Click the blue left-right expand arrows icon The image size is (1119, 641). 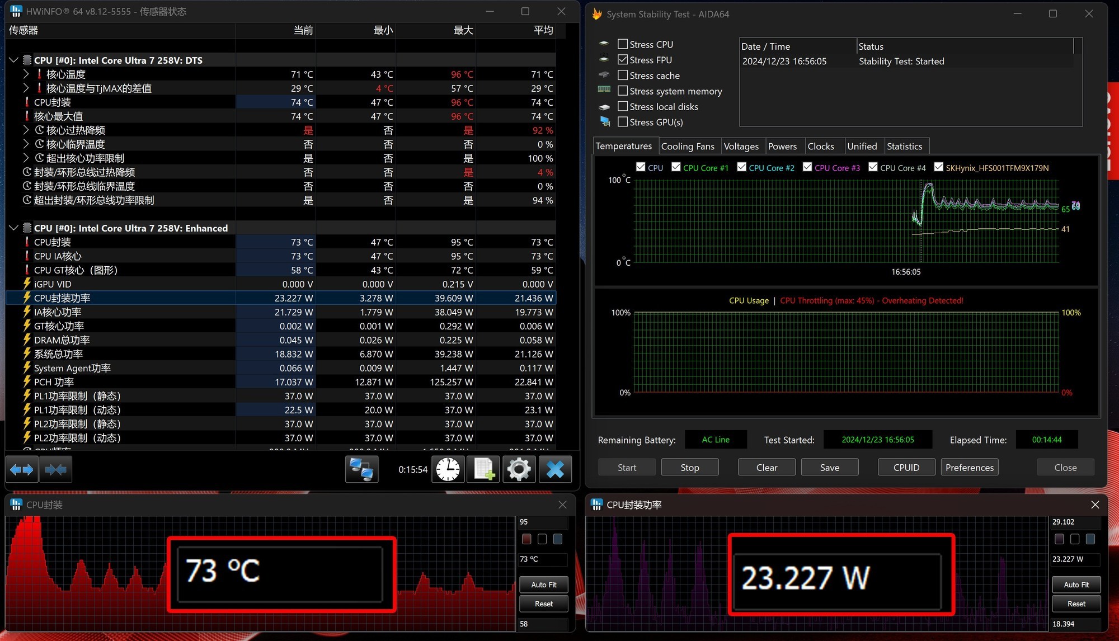[22, 469]
